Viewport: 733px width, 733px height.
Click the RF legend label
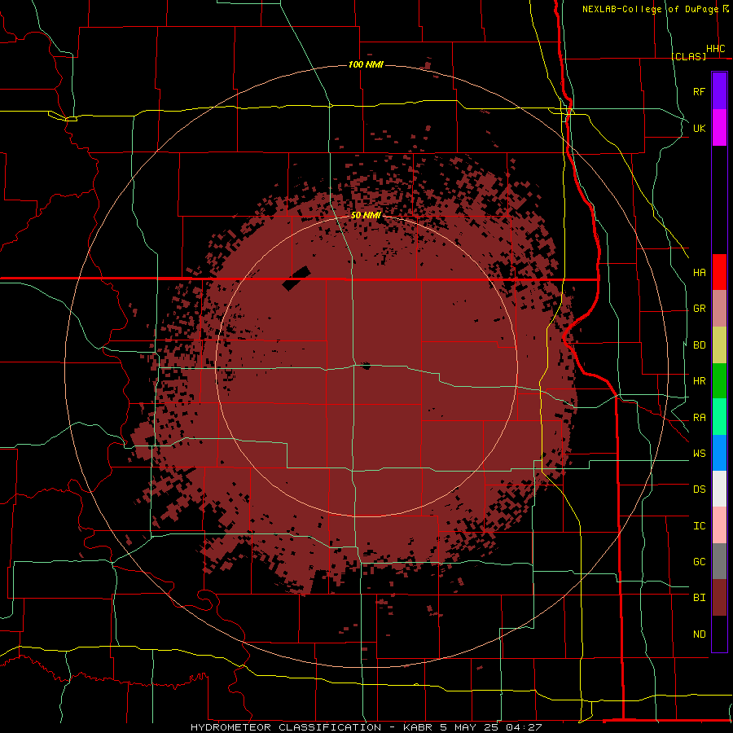coord(699,91)
